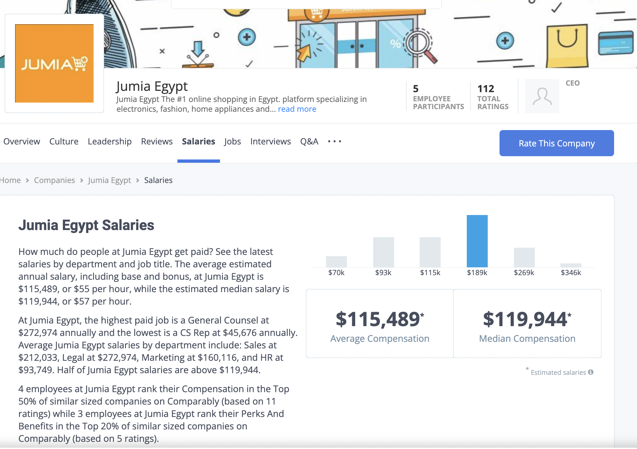This screenshot has width=637, height=449.
Task: Select the Salaries tab
Action: (198, 141)
